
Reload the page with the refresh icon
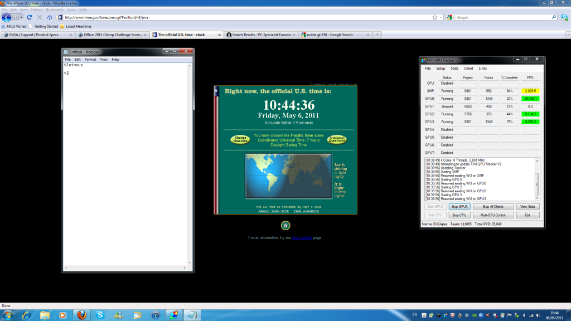click(x=30, y=17)
